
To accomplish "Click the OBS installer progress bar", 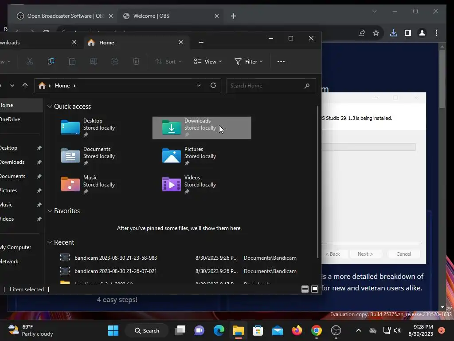I will click(368, 147).
